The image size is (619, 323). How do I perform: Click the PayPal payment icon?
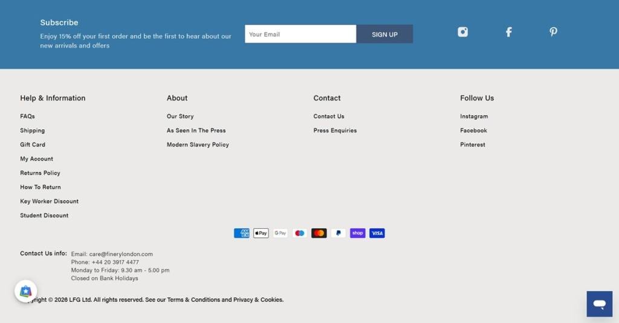point(339,233)
